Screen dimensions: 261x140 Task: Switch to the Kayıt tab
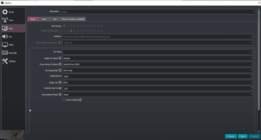click(44, 19)
